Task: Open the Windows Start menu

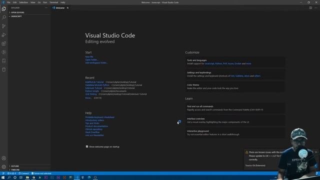Action: coord(3,177)
